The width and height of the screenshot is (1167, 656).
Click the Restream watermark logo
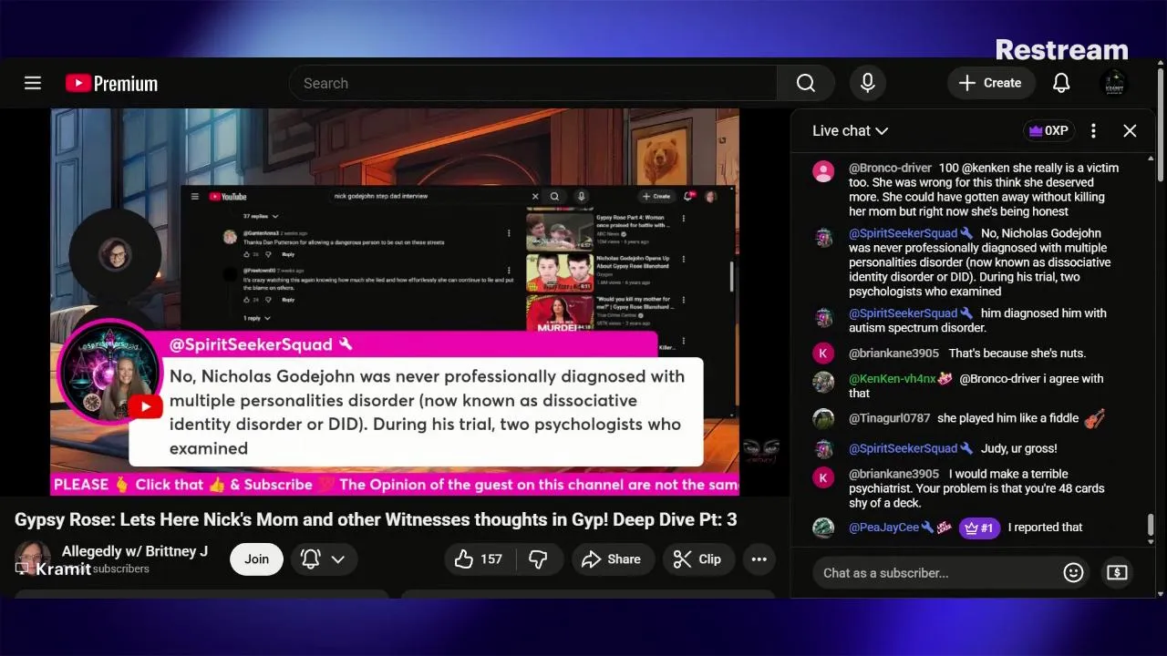pos(1061,49)
